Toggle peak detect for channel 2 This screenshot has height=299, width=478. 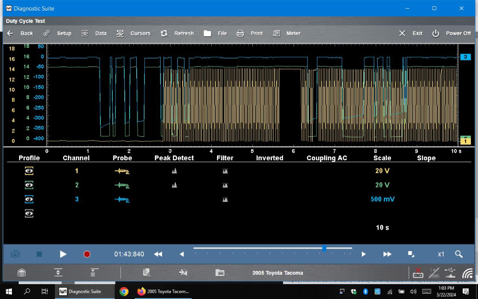[174, 185]
